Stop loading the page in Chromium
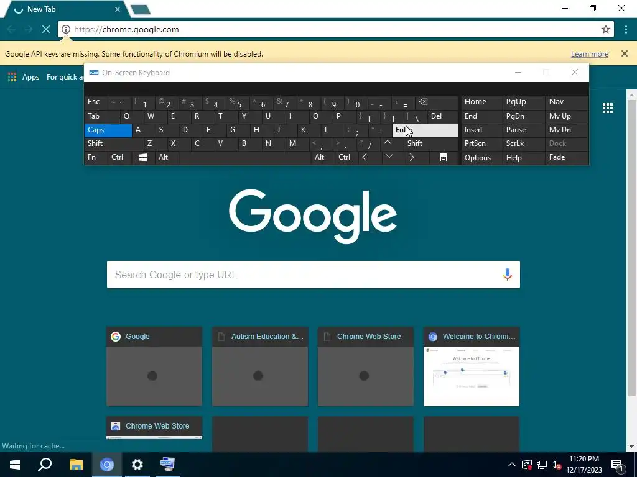 coord(46,29)
